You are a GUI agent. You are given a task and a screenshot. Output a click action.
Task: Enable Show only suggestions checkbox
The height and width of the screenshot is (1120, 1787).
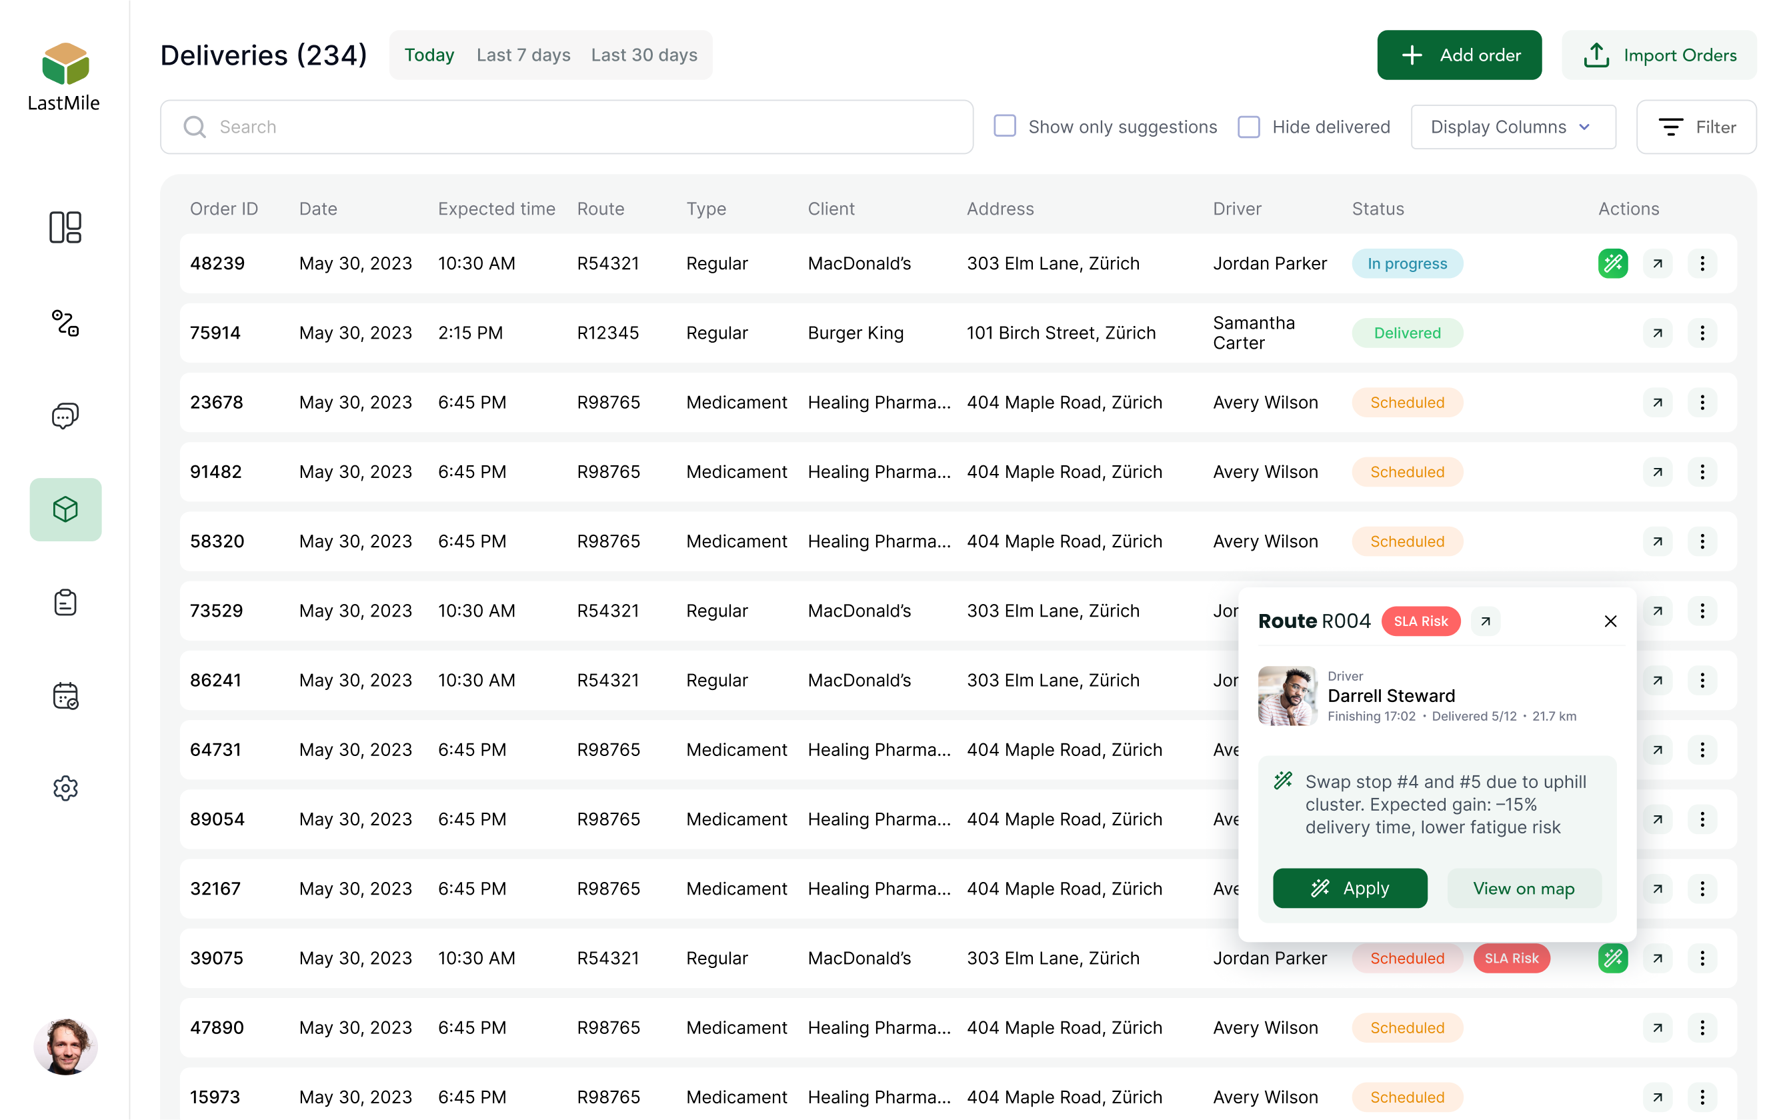click(x=1005, y=127)
